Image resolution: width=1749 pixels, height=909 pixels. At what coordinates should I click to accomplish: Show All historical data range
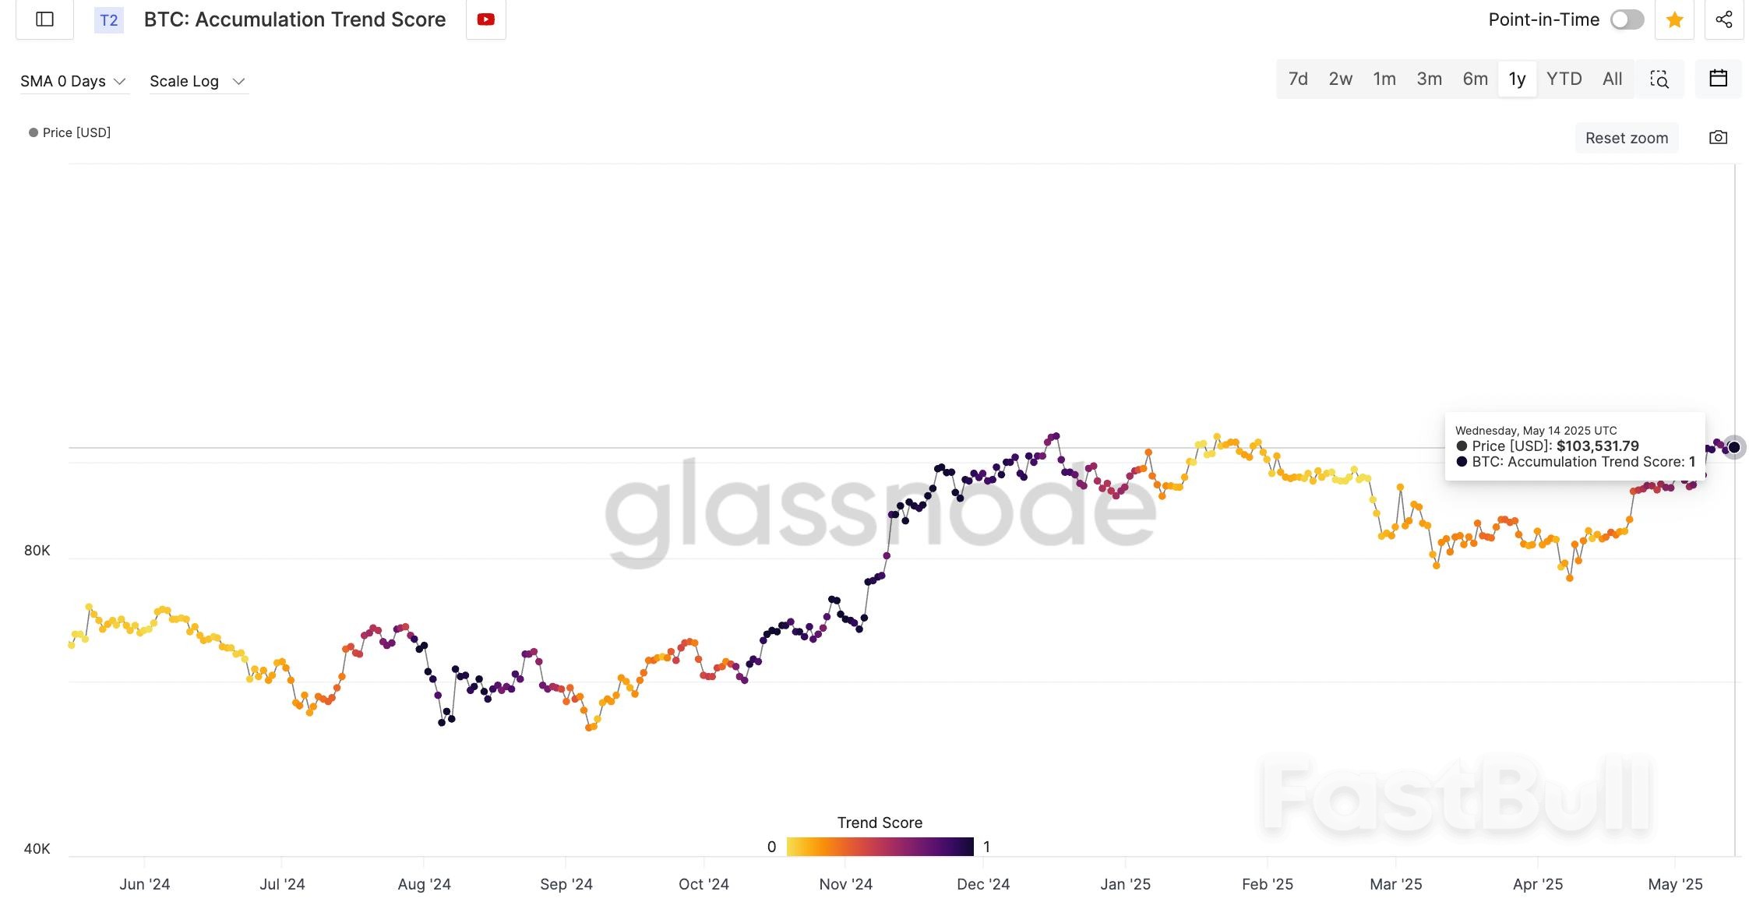1612,79
